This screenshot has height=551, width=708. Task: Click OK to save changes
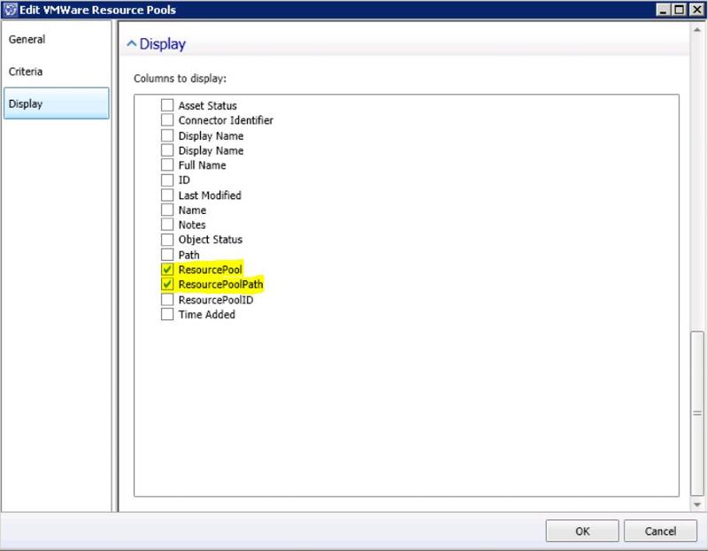582,531
